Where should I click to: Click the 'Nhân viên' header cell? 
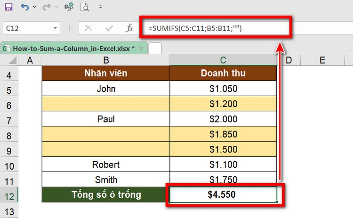[106, 73]
